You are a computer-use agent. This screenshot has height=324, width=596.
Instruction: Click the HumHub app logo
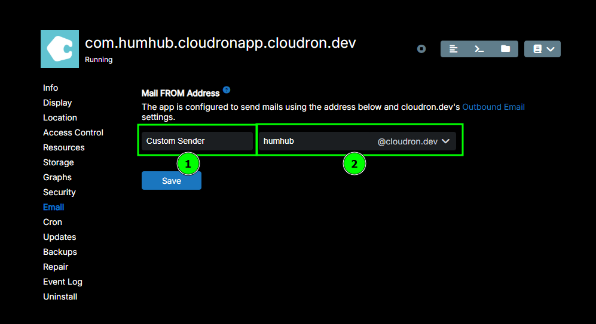(60, 49)
